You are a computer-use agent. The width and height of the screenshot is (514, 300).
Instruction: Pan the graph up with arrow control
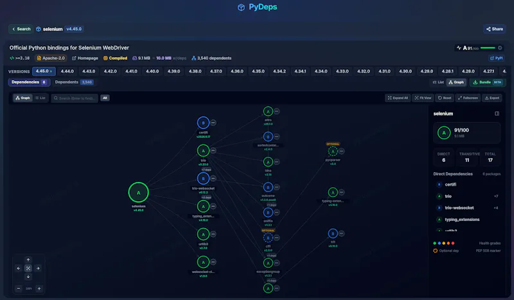pos(28,260)
